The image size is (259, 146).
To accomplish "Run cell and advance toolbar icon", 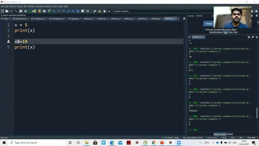I will (x=40, y=11).
